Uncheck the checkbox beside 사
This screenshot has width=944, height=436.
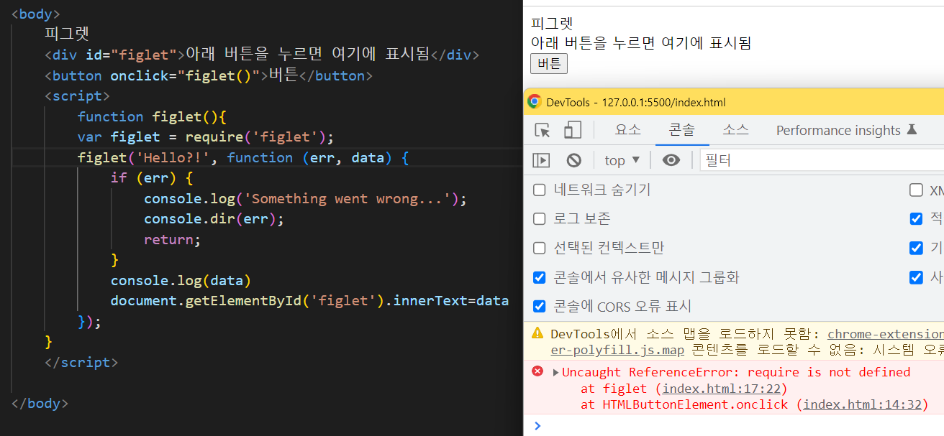[x=916, y=277]
